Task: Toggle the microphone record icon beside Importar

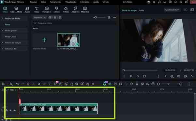Action: [55, 18]
